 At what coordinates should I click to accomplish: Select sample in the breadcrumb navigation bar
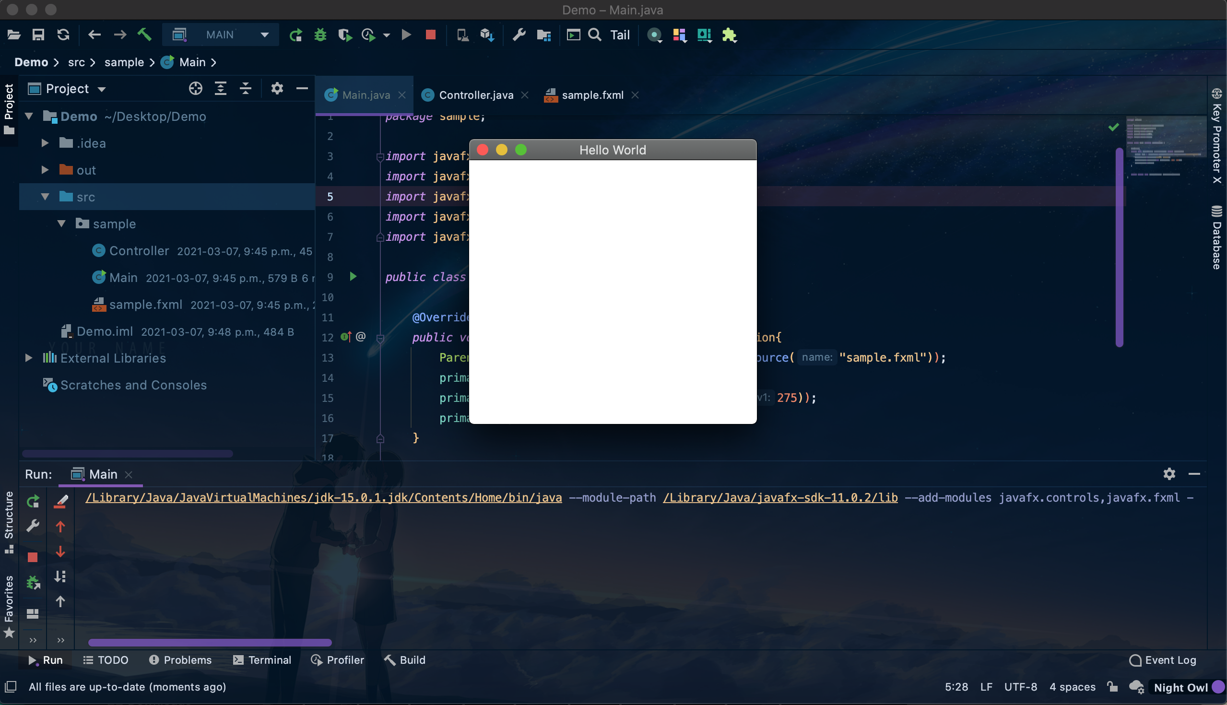click(x=124, y=62)
